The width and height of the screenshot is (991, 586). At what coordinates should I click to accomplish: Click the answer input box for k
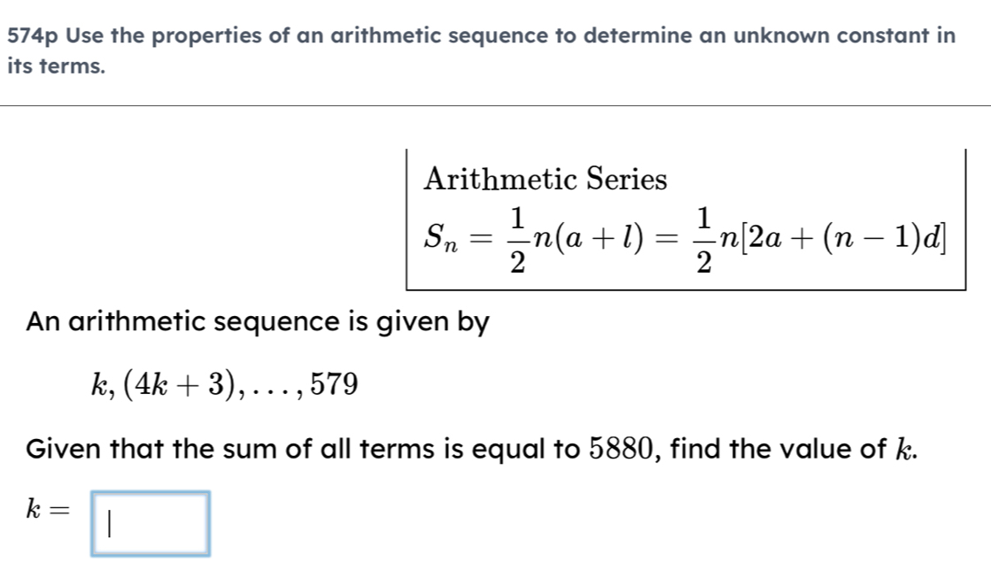coord(151,524)
